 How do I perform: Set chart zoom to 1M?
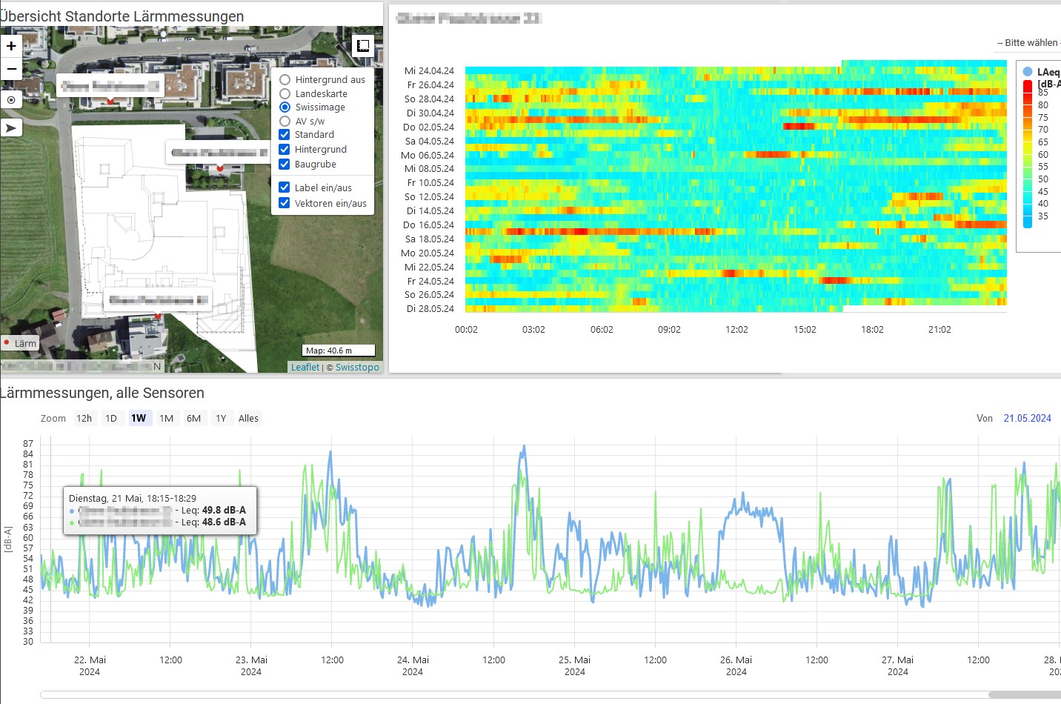pyautogui.click(x=167, y=418)
